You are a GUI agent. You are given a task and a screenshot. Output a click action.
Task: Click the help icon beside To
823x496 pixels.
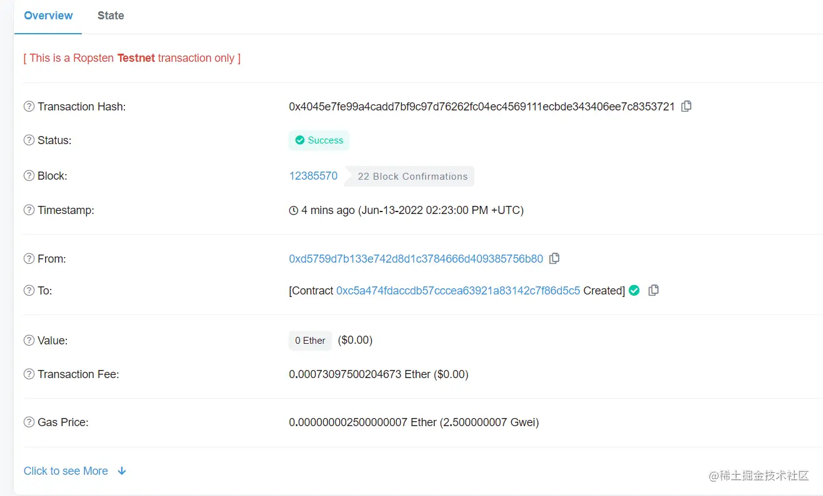29,291
